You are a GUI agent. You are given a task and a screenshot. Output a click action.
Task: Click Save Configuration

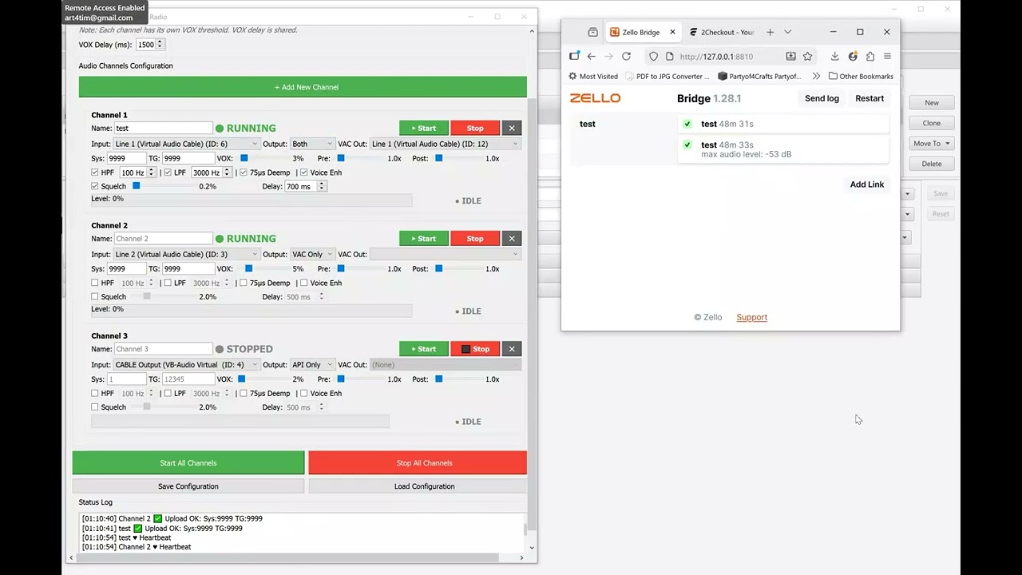point(188,486)
